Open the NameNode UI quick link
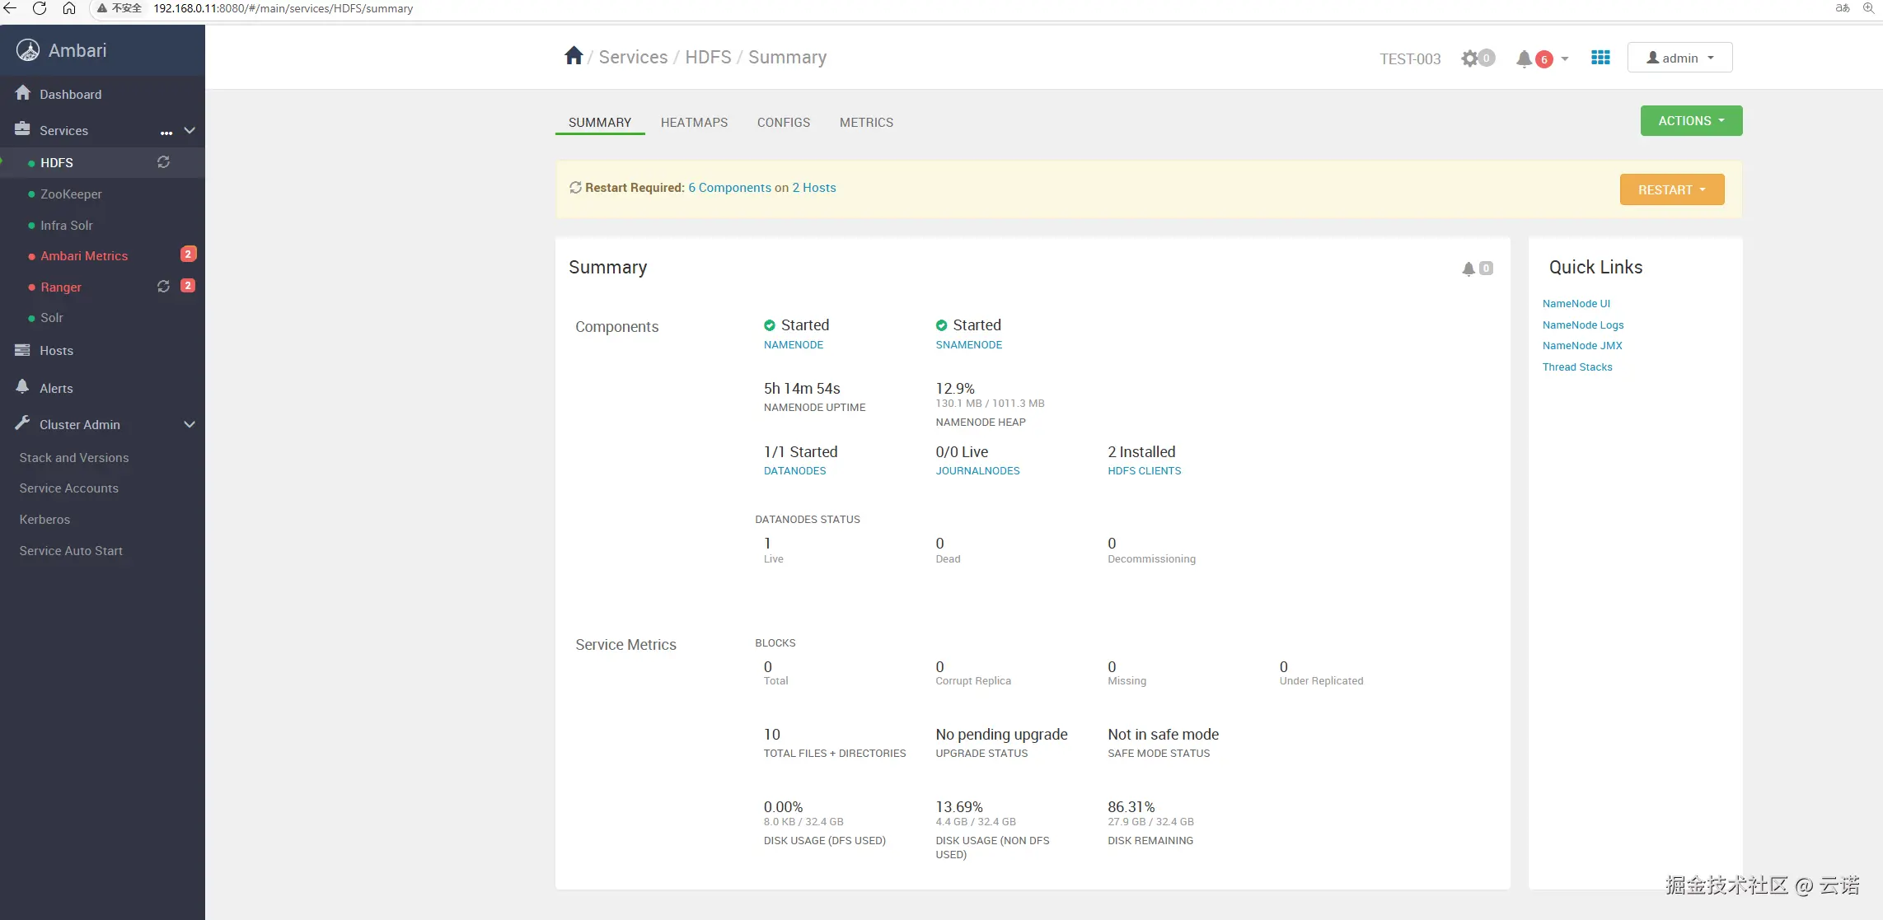This screenshot has height=920, width=1883. pos(1576,303)
